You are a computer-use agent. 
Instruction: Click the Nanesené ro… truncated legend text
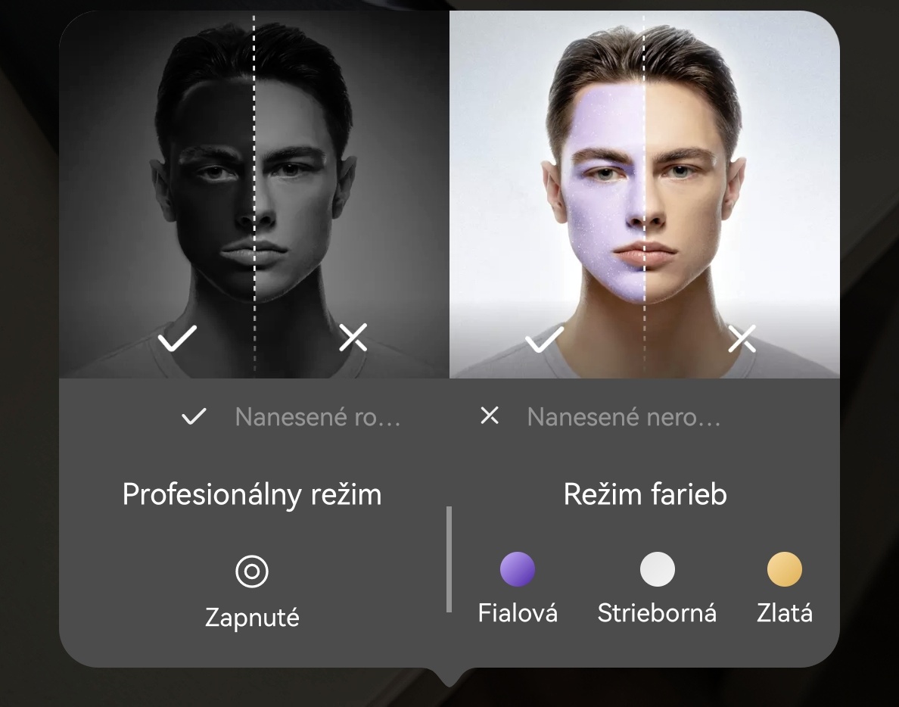pyautogui.click(x=318, y=417)
